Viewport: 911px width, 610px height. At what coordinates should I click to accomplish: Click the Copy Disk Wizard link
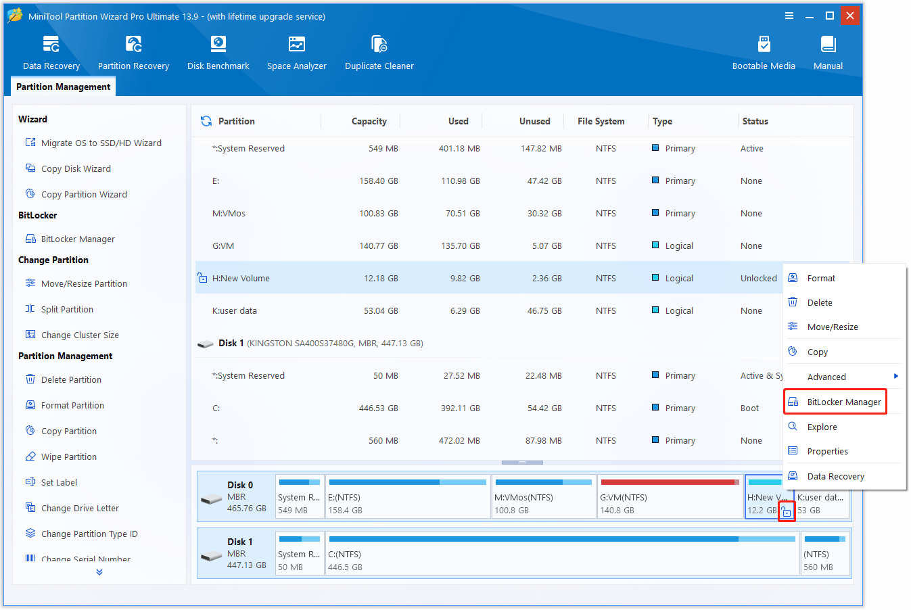click(76, 168)
